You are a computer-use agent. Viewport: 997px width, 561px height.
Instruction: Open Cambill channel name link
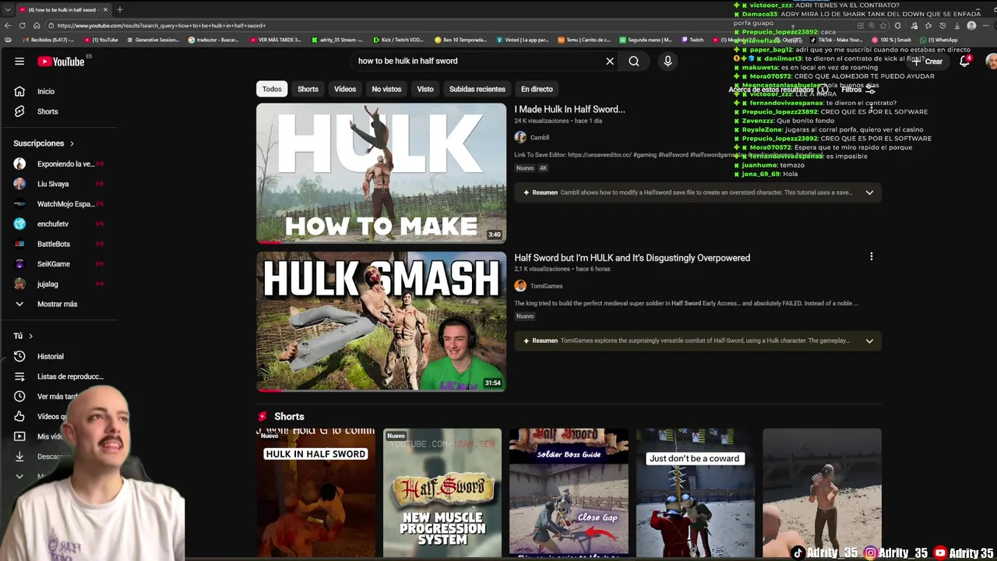click(540, 138)
